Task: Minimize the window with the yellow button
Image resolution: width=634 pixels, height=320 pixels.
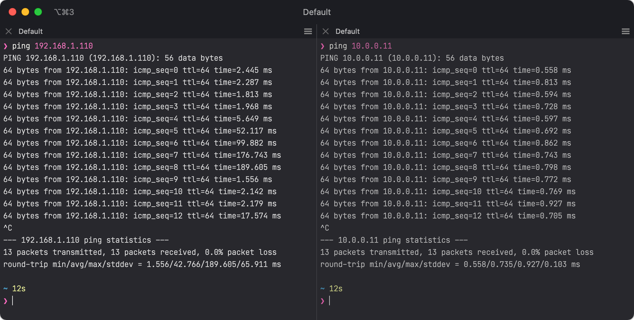Action: coord(25,12)
